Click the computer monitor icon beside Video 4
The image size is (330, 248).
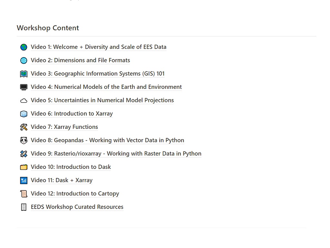coord(24,87)
